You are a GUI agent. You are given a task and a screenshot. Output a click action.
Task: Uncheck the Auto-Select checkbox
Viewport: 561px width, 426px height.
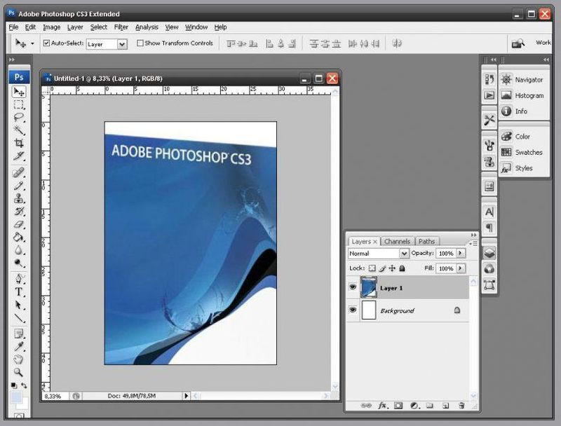(47, 43)
